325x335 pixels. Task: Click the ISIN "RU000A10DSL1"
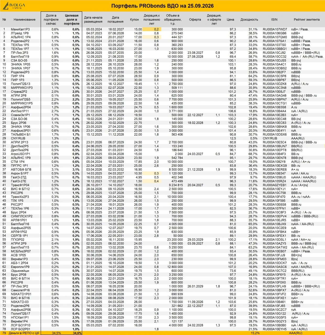pos(275,239)
